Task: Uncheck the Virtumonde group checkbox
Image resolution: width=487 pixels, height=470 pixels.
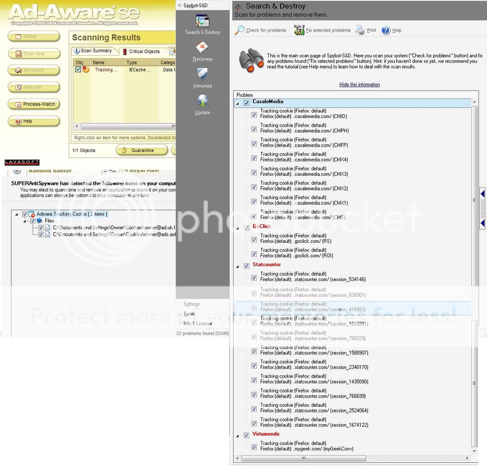Action: 246,435
